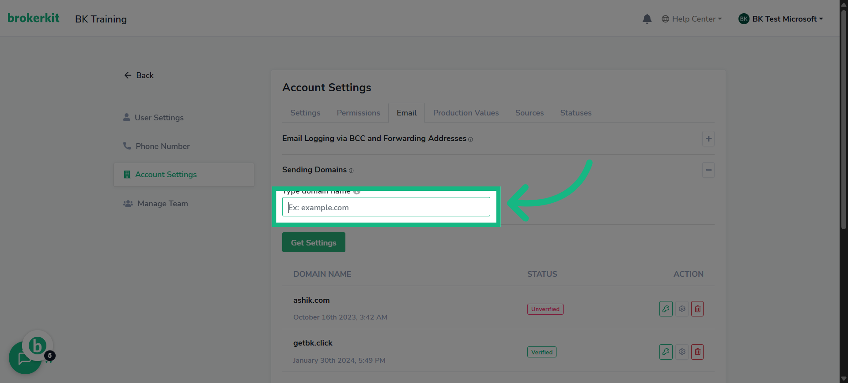Click the getbk.click domain name
The width and height of the screenshot is (848, 383).
313,343
